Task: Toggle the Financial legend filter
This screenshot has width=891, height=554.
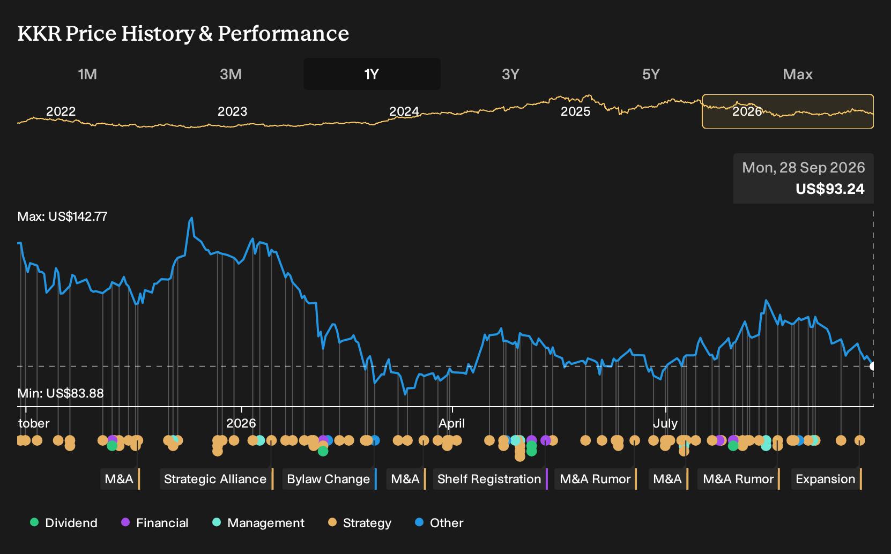Action: point(155,523)
